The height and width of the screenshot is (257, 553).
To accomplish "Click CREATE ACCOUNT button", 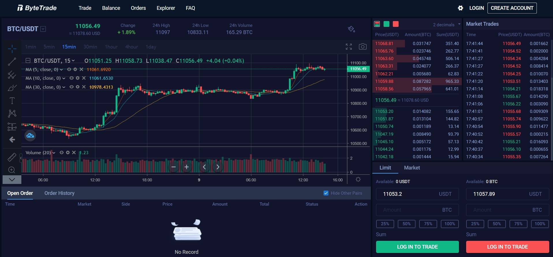I will (512, 8).
